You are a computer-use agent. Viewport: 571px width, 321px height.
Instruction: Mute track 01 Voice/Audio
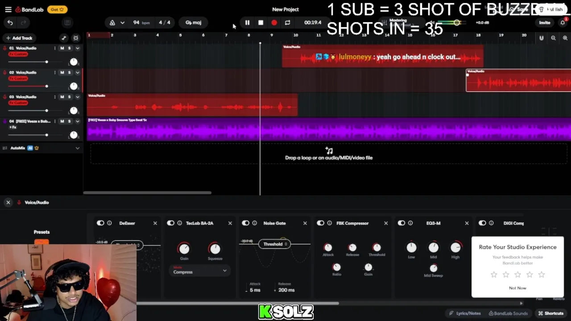point(62,48)
